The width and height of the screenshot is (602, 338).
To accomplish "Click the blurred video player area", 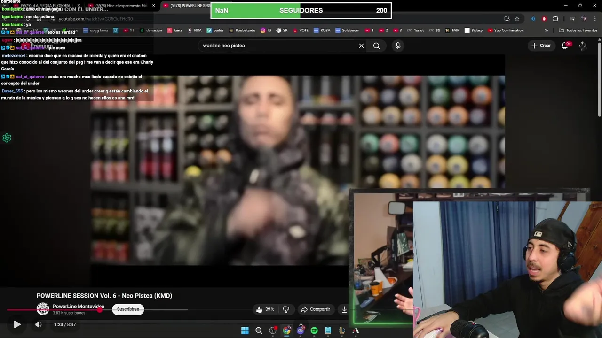I will tap(298, 170).
